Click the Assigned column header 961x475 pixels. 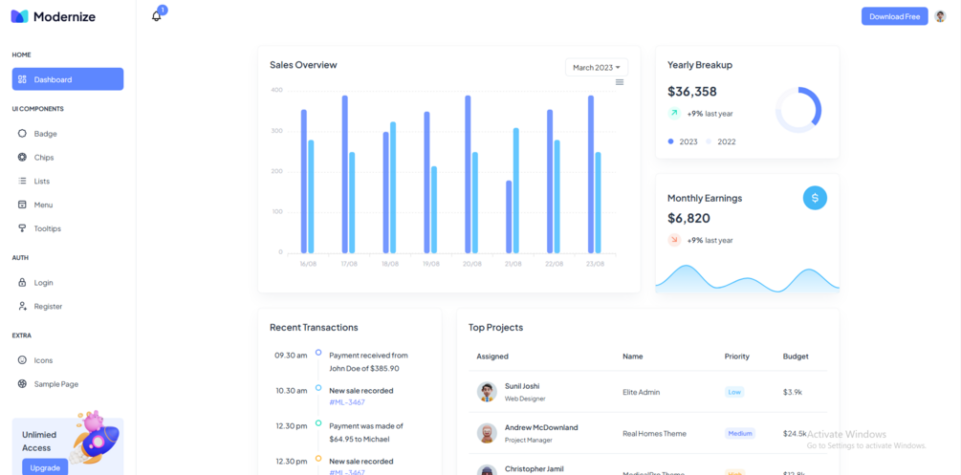click(492, 356)
